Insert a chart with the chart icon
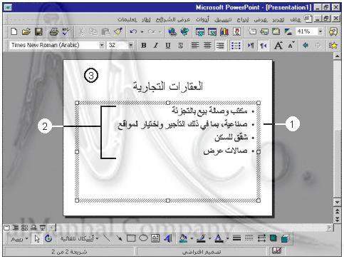Screen dimensions: 344x259 click(224, 31)
